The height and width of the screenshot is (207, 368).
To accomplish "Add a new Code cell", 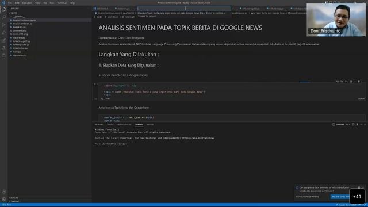I will point(98,17).
